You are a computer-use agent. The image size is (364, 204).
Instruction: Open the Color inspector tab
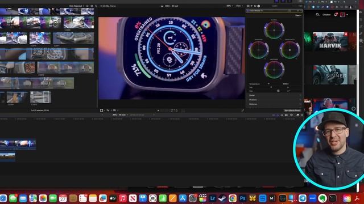[251, 6]
